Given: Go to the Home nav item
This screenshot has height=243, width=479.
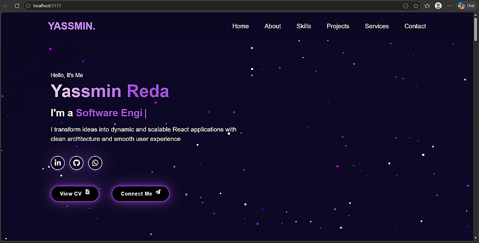Looking at the screenshot, I should pyautogui.click(x=240, y=26).
